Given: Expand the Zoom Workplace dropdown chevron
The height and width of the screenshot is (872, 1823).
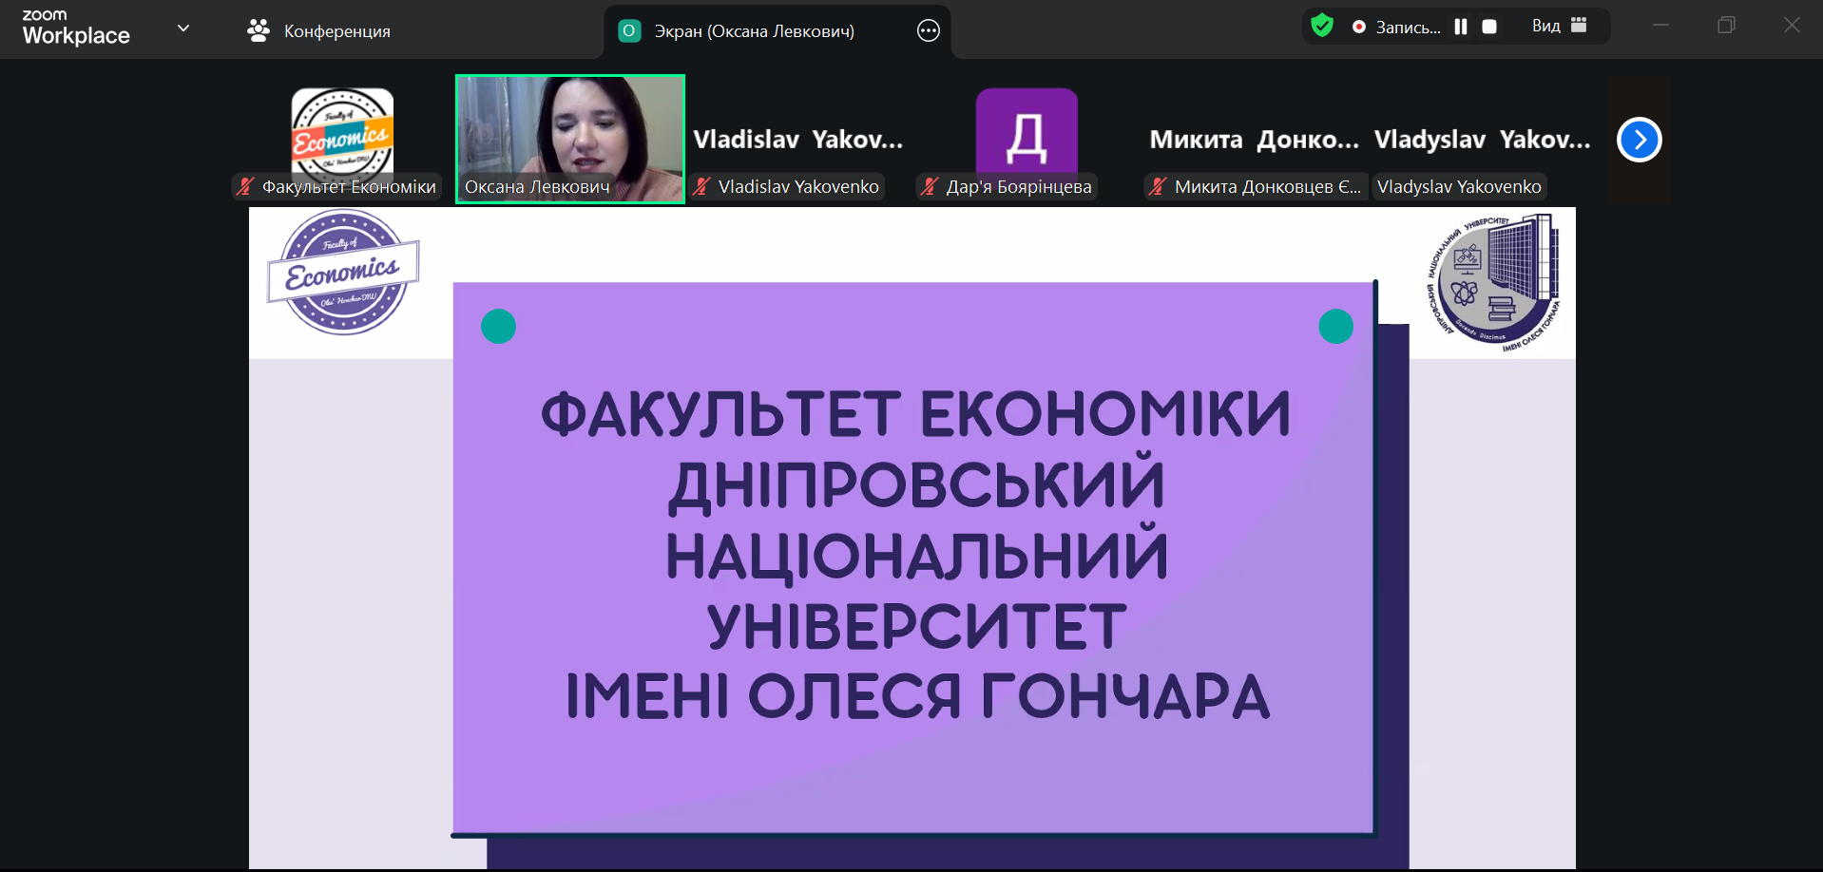Looking at the screenshot, I should coord(183,28).
